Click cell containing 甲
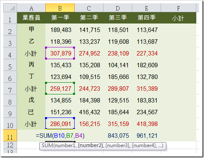Screen dimensions: 204x158 click(x=31, y=30)
